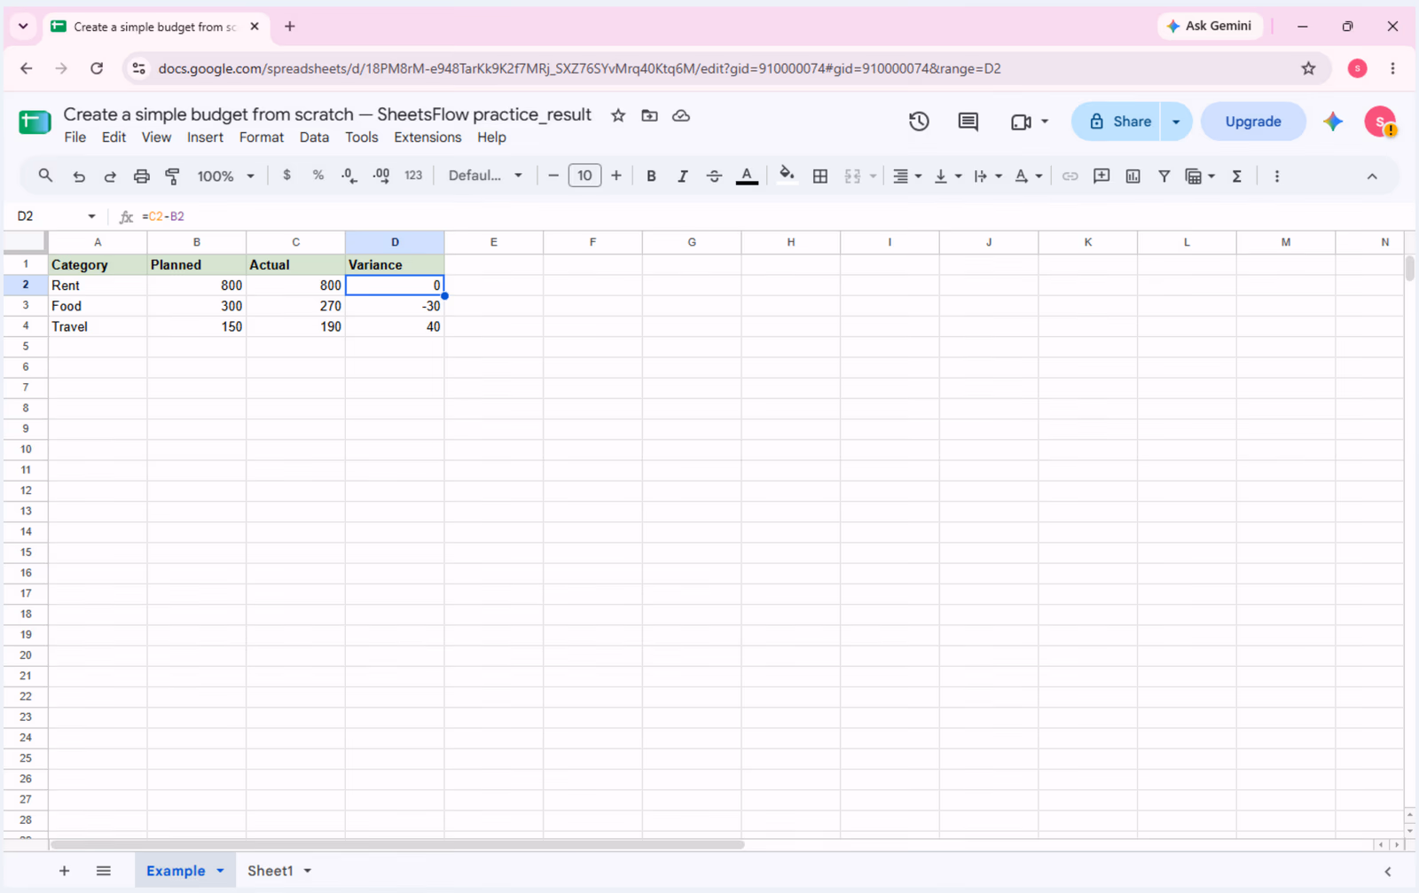Print the spreadsheet with printer icon
1419x893 pixels.
click(141, 176)
